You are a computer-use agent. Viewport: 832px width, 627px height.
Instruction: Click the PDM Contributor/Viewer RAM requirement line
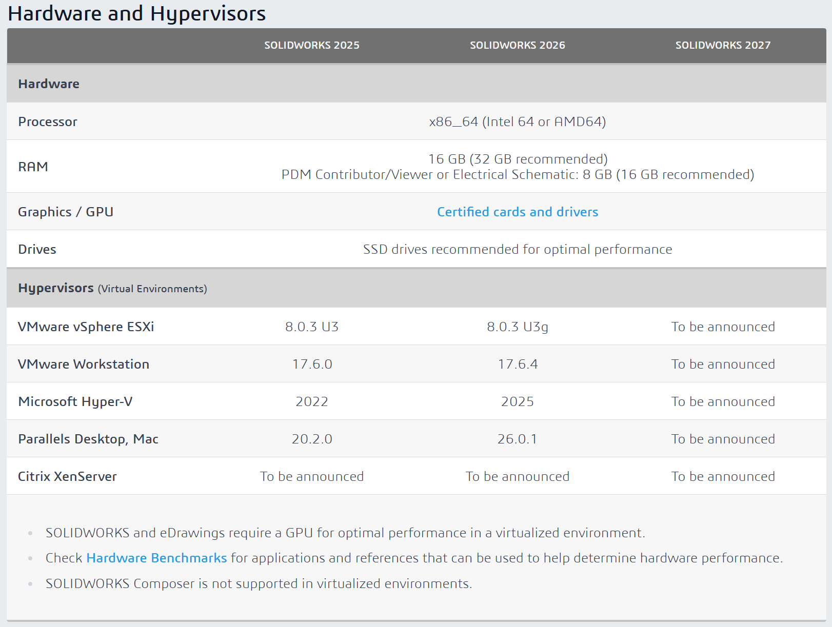point(518,174)
